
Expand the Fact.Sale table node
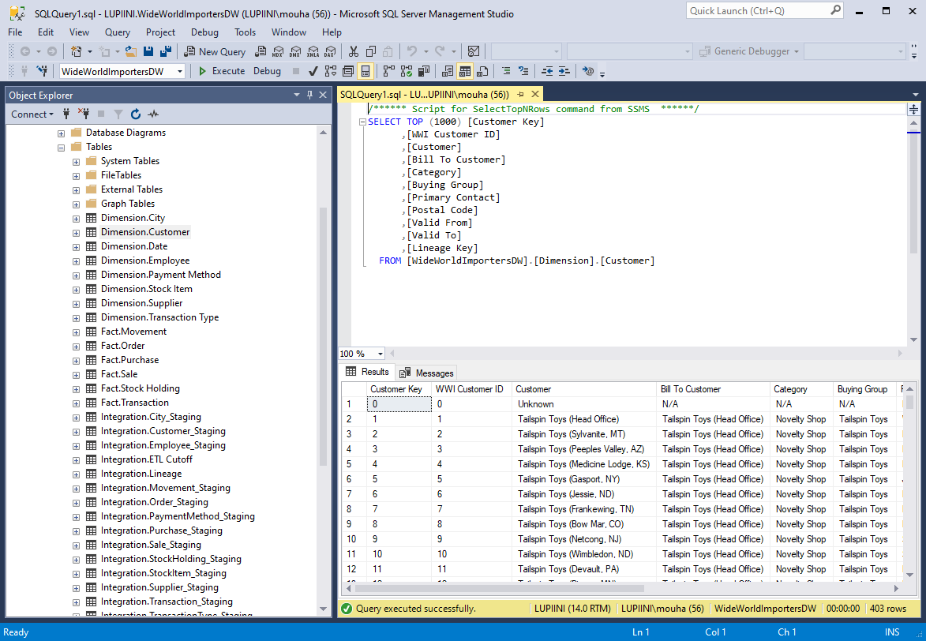(x=76, y=374)
